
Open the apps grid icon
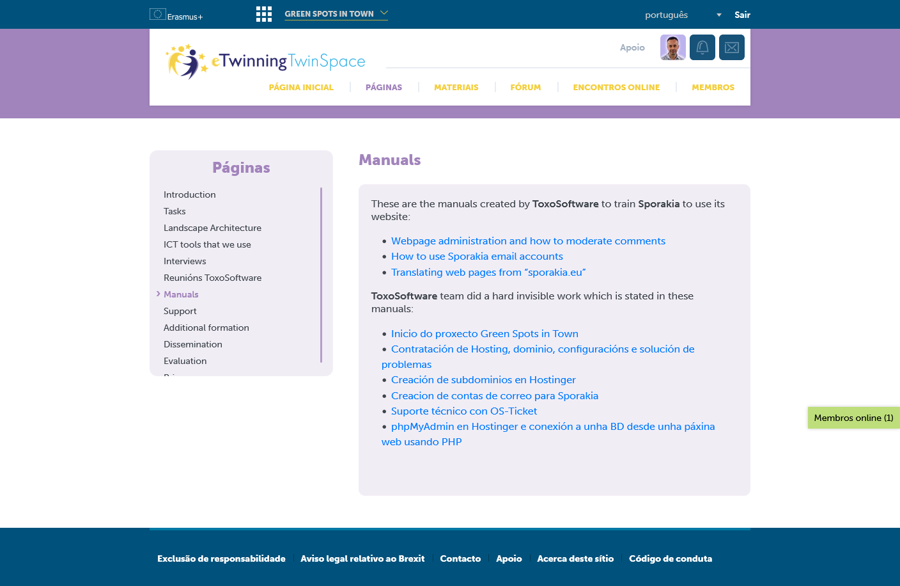(264, 14)
